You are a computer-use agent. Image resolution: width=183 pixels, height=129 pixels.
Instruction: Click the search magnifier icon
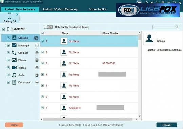pyautogui.click(x=177, y=27)
